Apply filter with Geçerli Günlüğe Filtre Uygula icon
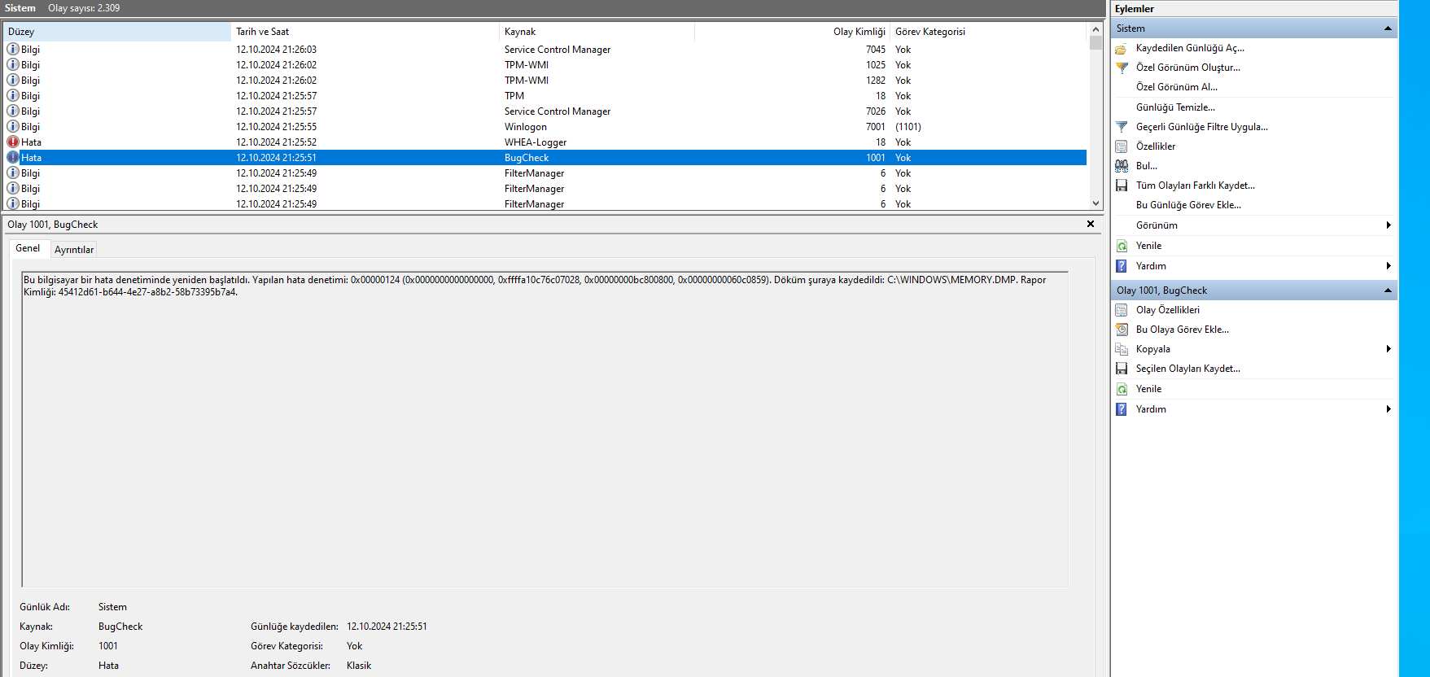 point(1121,127)
